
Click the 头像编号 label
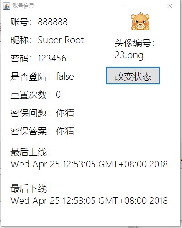pyautogui.click(x=134, y=43)
